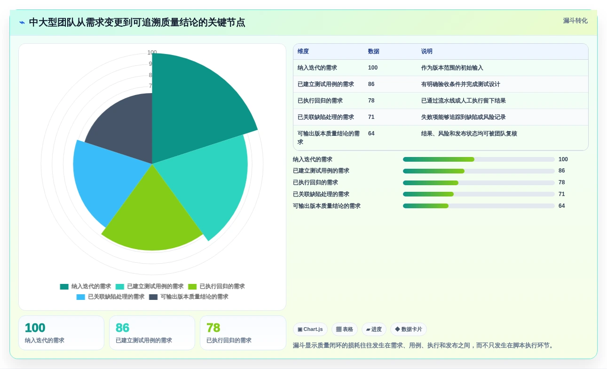607x369 pixels.
Task: Click the 已建立测试用例的需求 progress bar
Action: (479, 171)
